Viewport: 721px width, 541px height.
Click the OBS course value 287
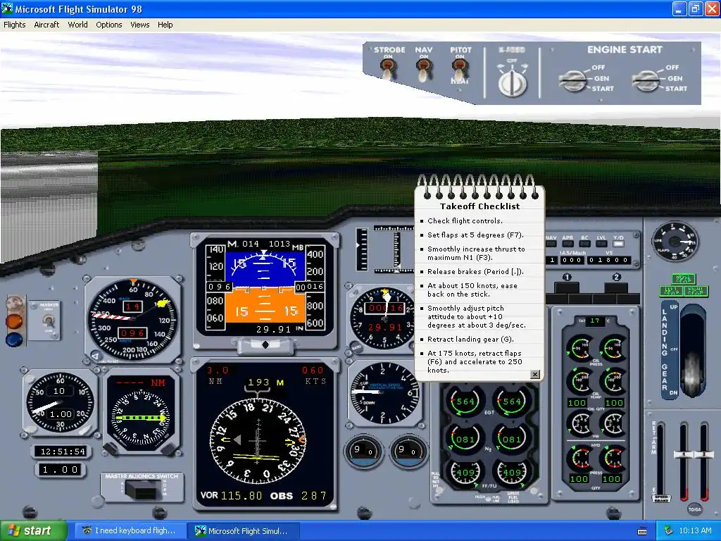pyautogui.click(x=313, y=496)
